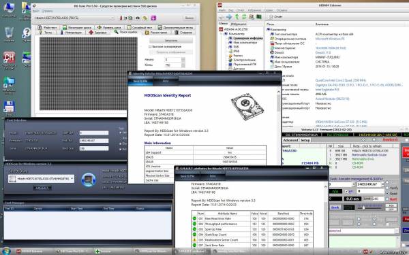Click the blue forward arrow in AIDA64 toolbar

click(x=229, y=17)
